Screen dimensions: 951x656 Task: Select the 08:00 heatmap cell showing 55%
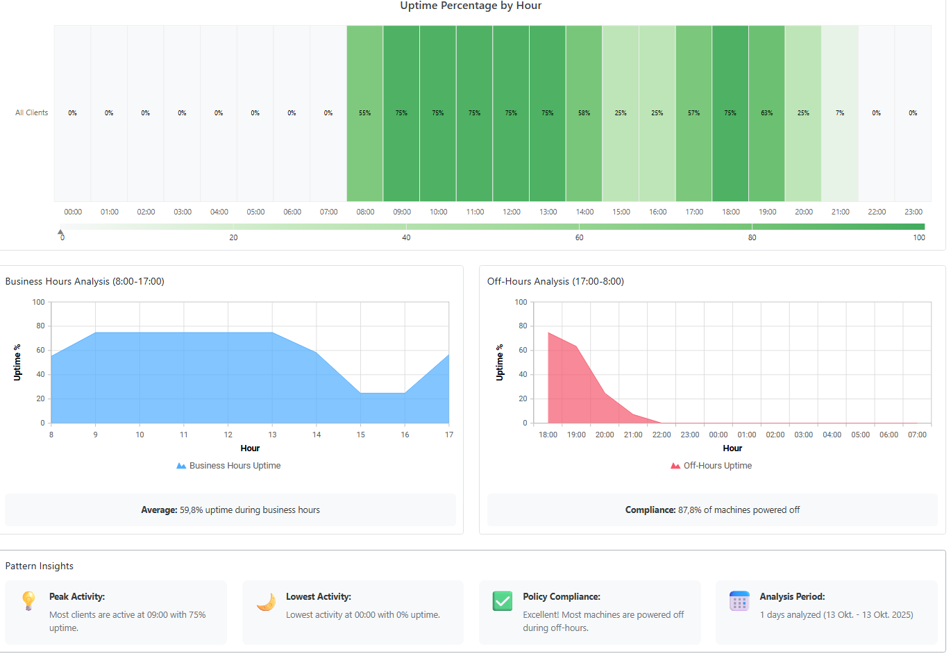(x=364, y=112)
